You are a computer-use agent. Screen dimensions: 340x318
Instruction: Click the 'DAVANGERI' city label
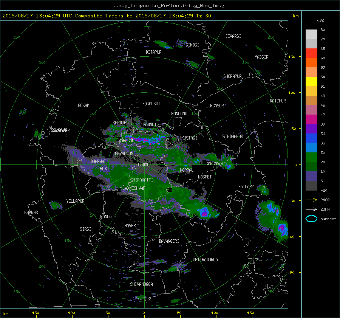tap(169, 241)
